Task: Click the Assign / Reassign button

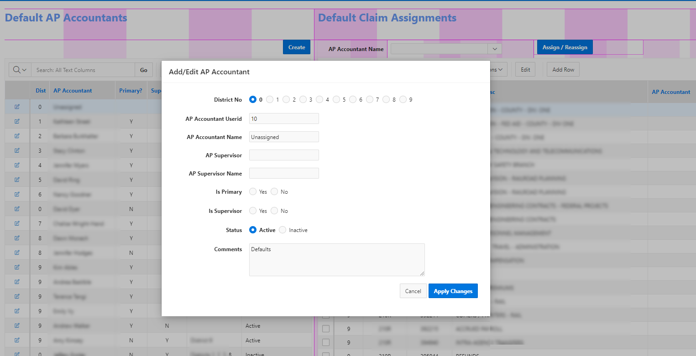Action: tap(565, 47)
